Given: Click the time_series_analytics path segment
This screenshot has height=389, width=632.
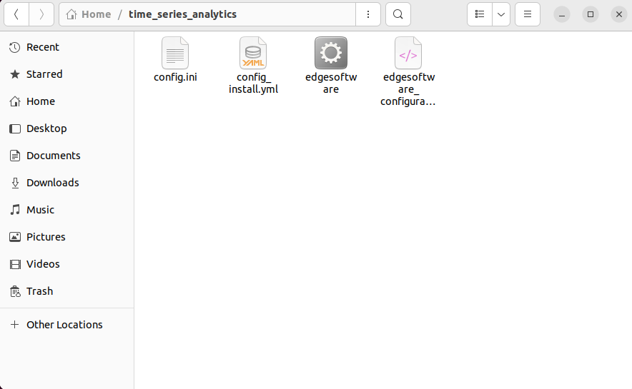Looking at the screenshot, I should (182, 14).
